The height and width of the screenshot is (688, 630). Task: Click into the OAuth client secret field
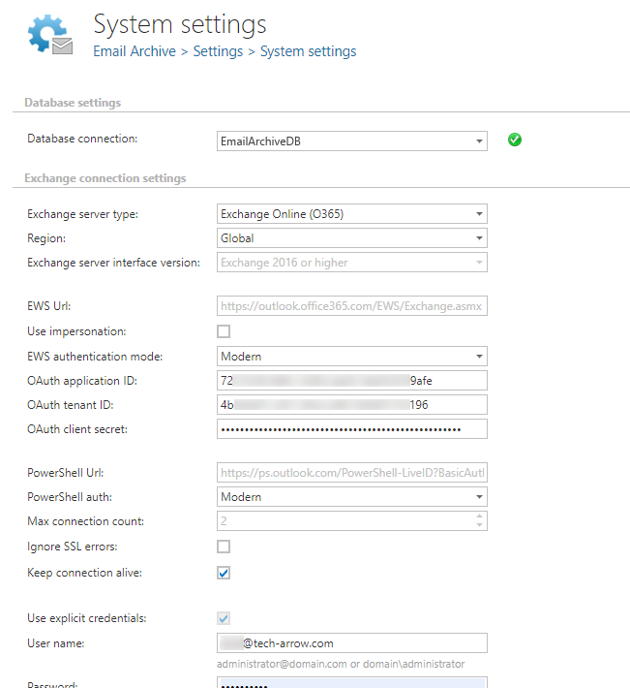click(x=353, y=429)
